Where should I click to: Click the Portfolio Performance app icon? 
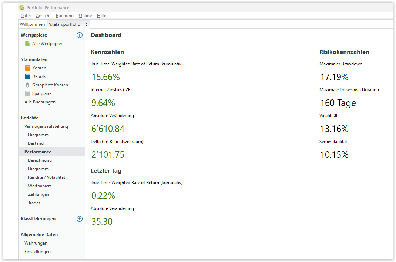(x=22, y=7)
